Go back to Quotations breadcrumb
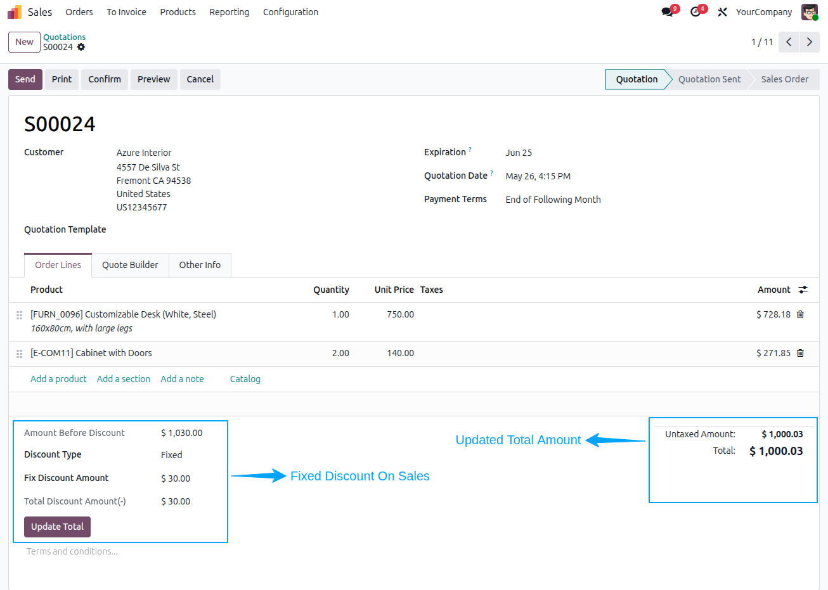 click(64, 37)
